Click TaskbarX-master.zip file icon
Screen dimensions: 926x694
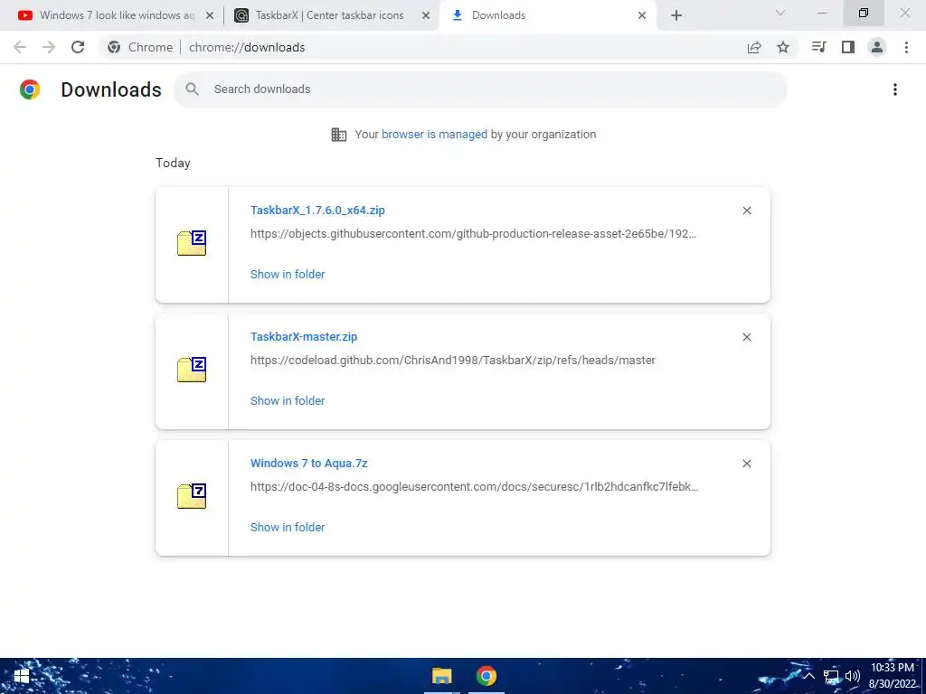[192, 370]
